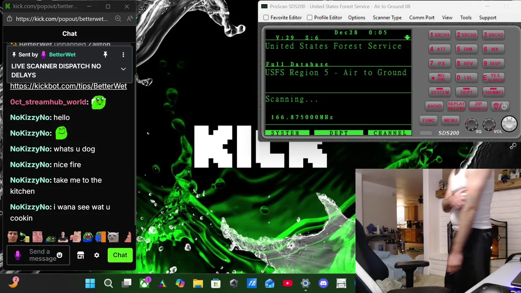
Task: Open Windows Search from the taskbar
Action: 108,283
